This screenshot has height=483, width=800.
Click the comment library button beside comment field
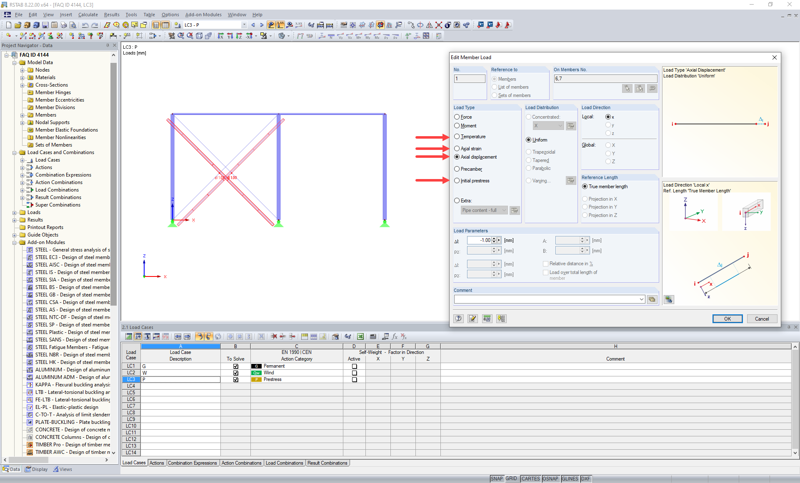pos(652,299)
